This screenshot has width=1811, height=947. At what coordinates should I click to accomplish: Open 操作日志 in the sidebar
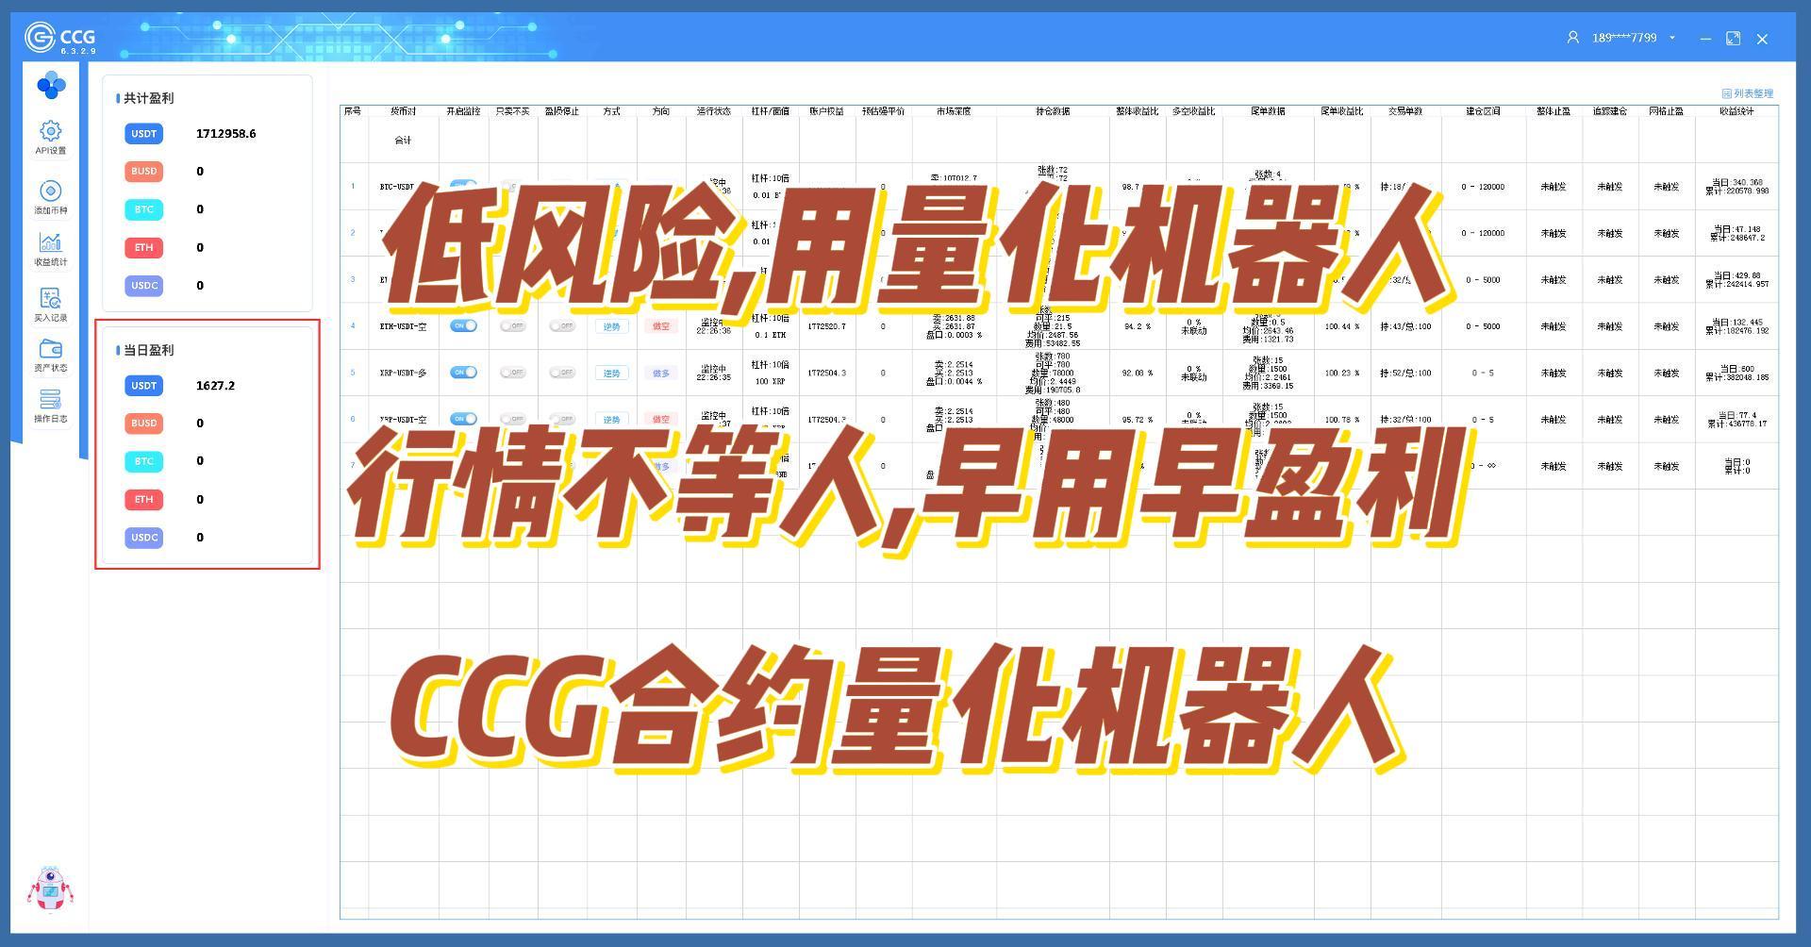pos(51,407)
